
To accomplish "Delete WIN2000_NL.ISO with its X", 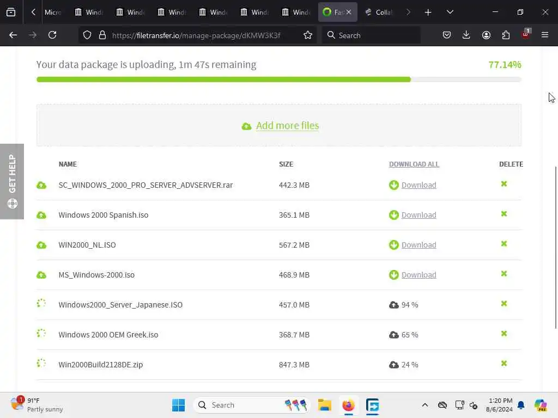I will point(504,244).
